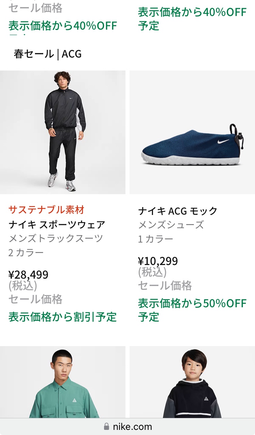Image resolution: width=255 pixels, height=435 pixels.
Task: Open the green ACG shirt product image
Action: point(63,382)
